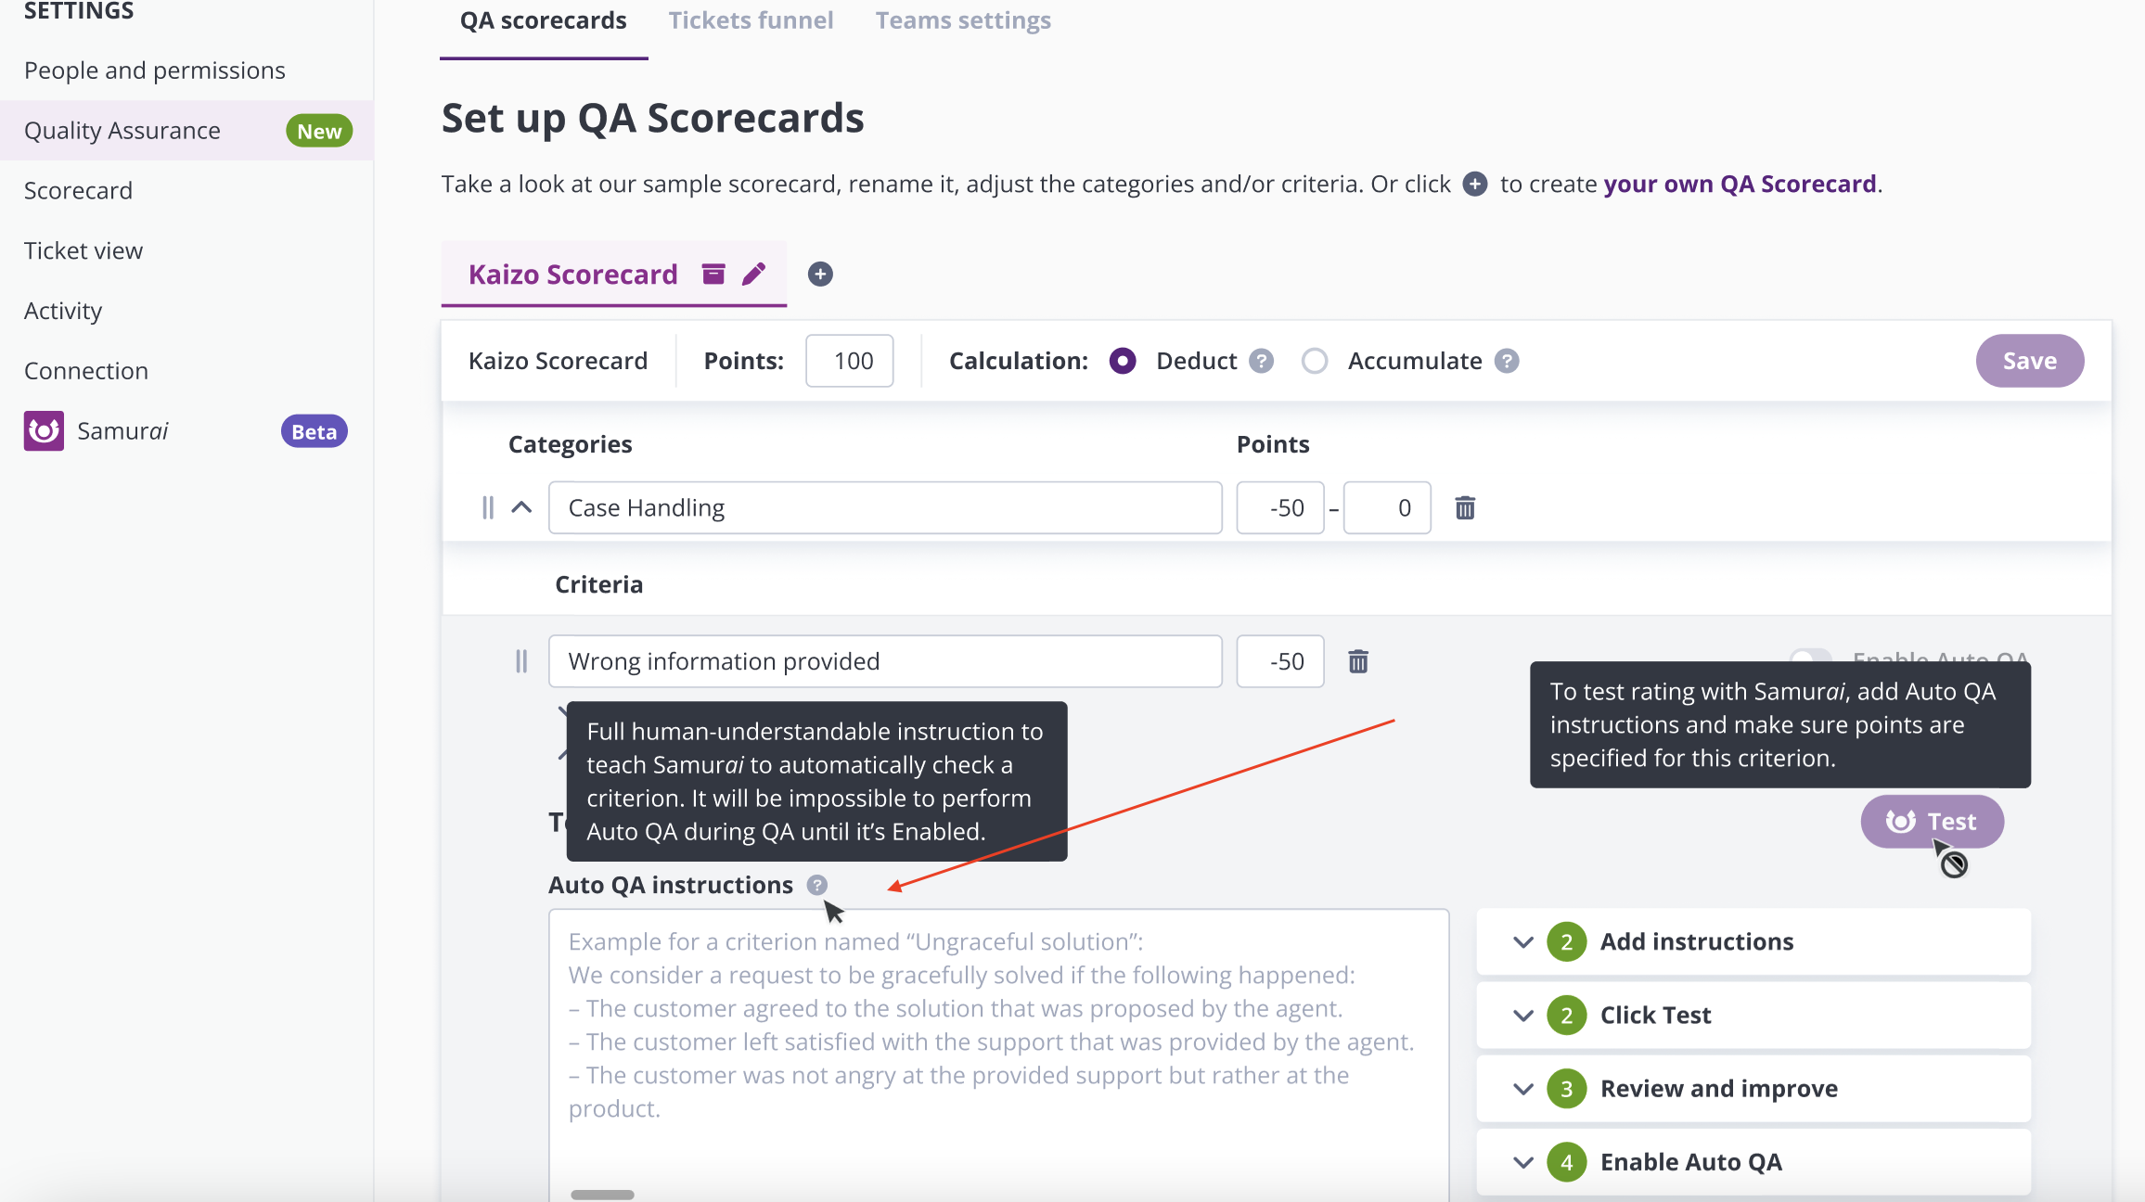This screenshot has height=1202, width=2145.
Task: Delete the Wrong information provided criterion
Action: click(x=1358, y=661)
